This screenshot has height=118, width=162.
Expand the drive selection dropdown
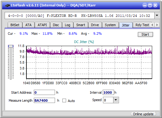pyautogui.click(x=157, y=16)
